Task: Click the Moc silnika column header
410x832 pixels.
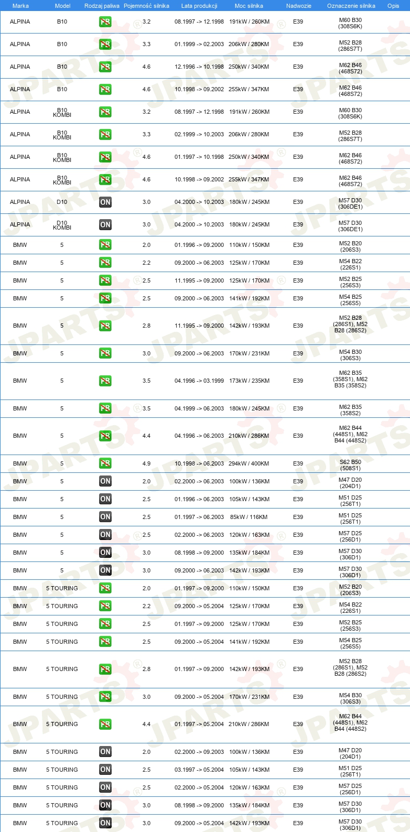Action: click(249, 6)
